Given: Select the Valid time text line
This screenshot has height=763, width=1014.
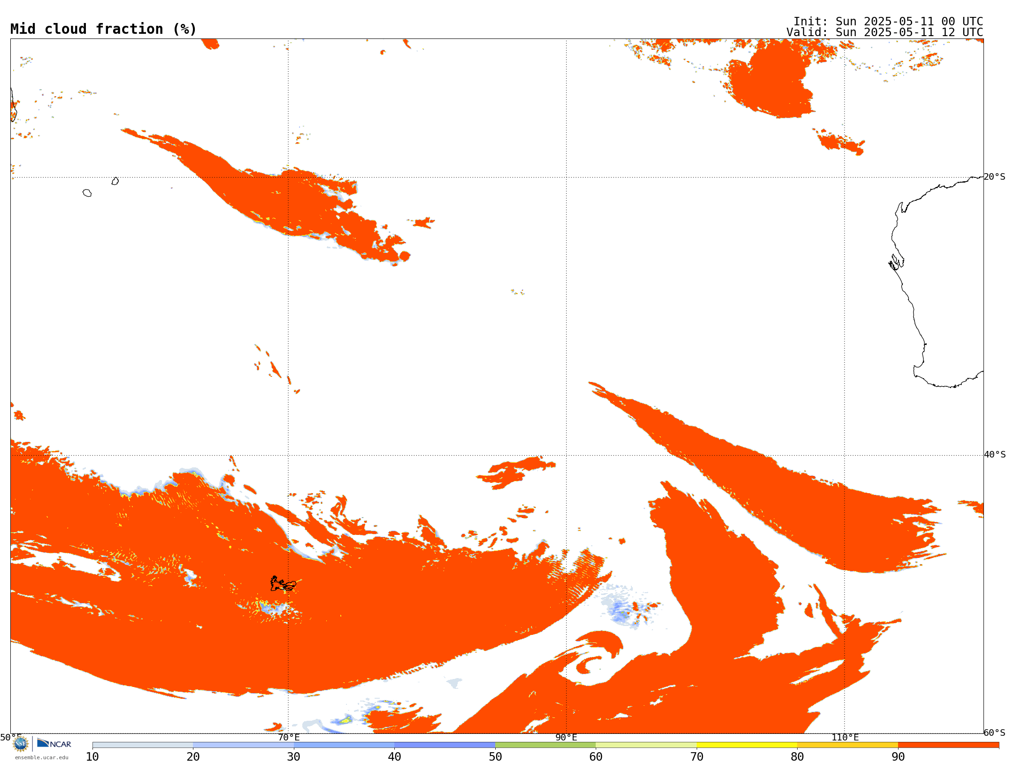Looking at the screenshot, I should [885, 32].
